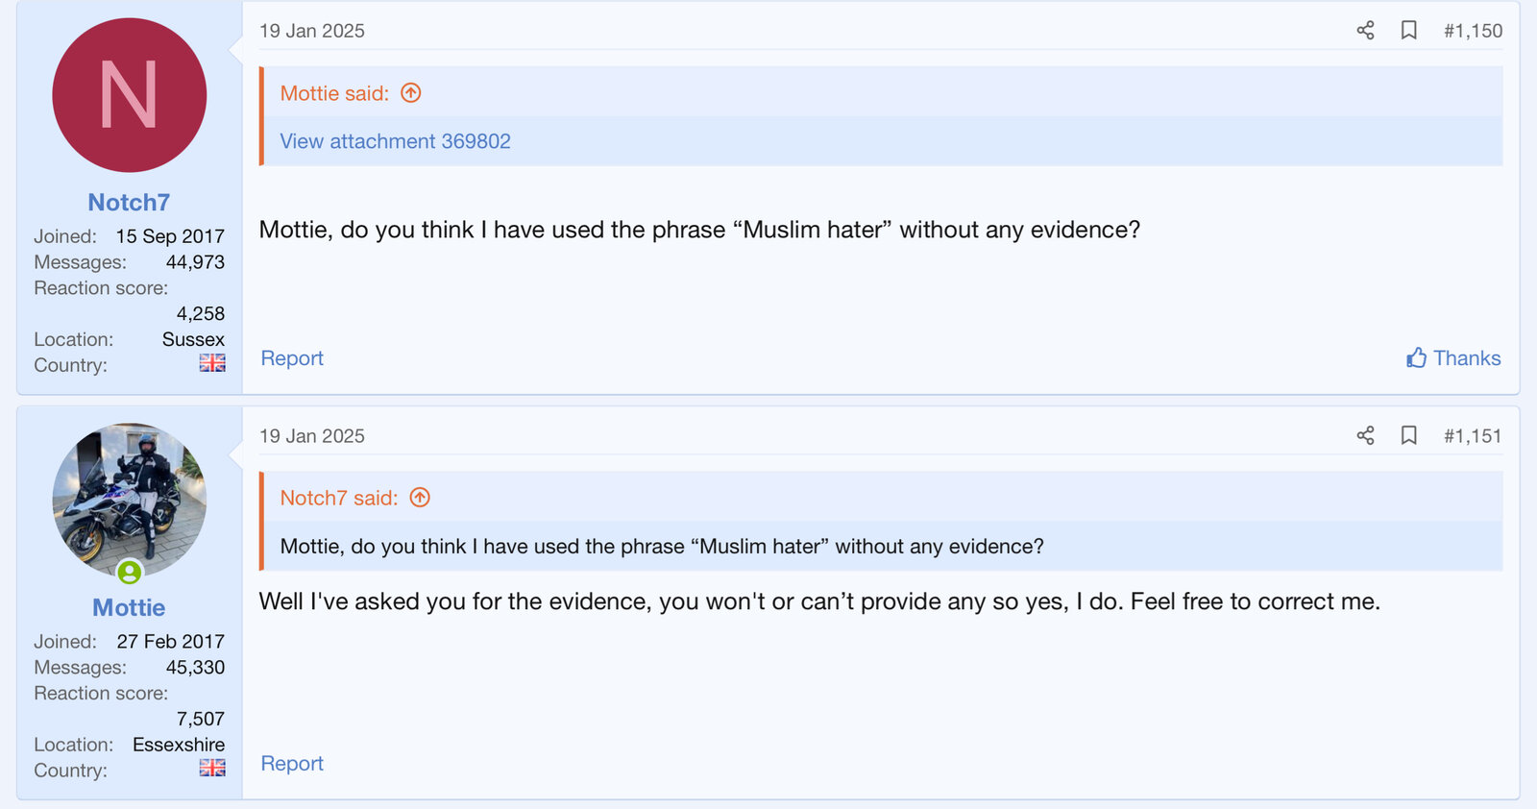The width and height of the screenshot is (1537, 809).
Task: Open View attachment 369802 link
Action: (x=395, y=141)
